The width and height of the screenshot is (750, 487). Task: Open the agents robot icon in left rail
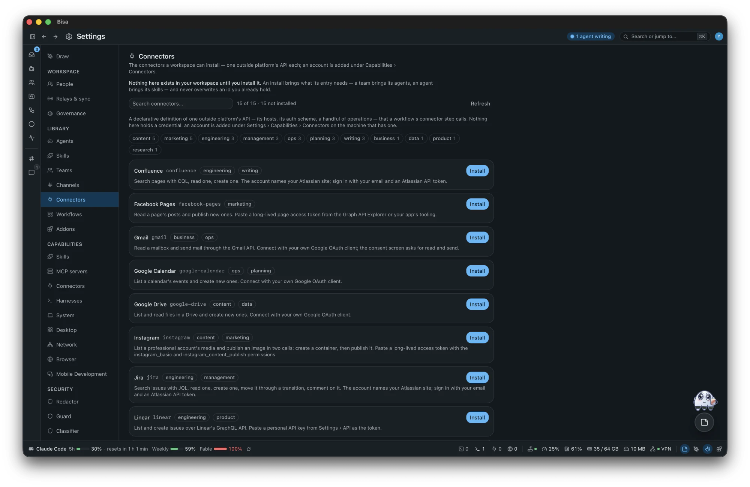32,69
